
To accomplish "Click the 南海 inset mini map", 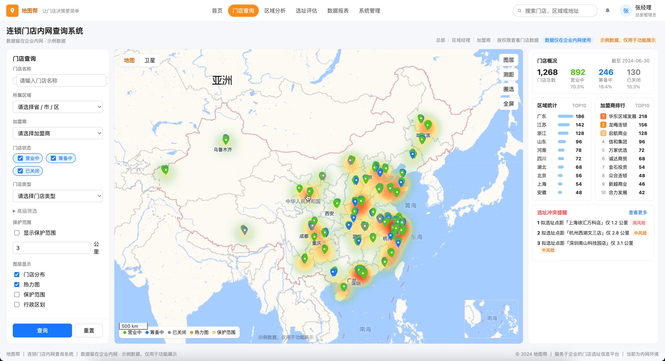I will coord(491,319).
